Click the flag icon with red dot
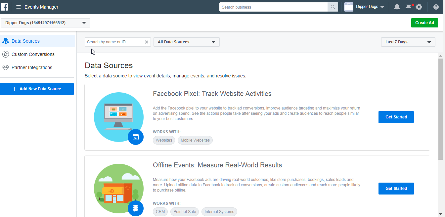Image resolution: width=445 pixels, height=217 pixels. 409,7
